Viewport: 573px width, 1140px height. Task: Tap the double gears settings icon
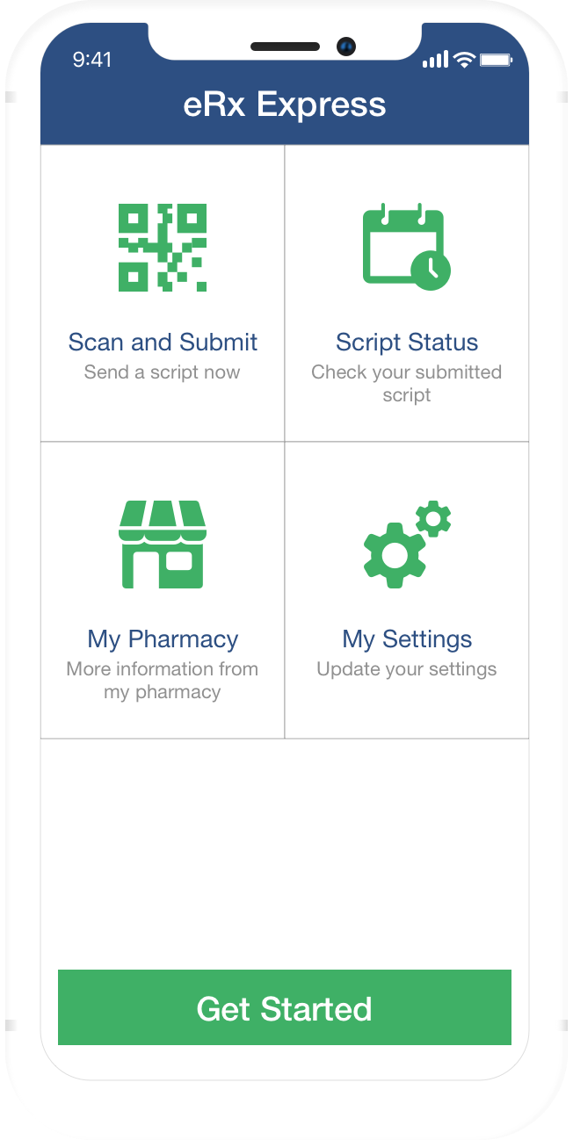(407, 544)
